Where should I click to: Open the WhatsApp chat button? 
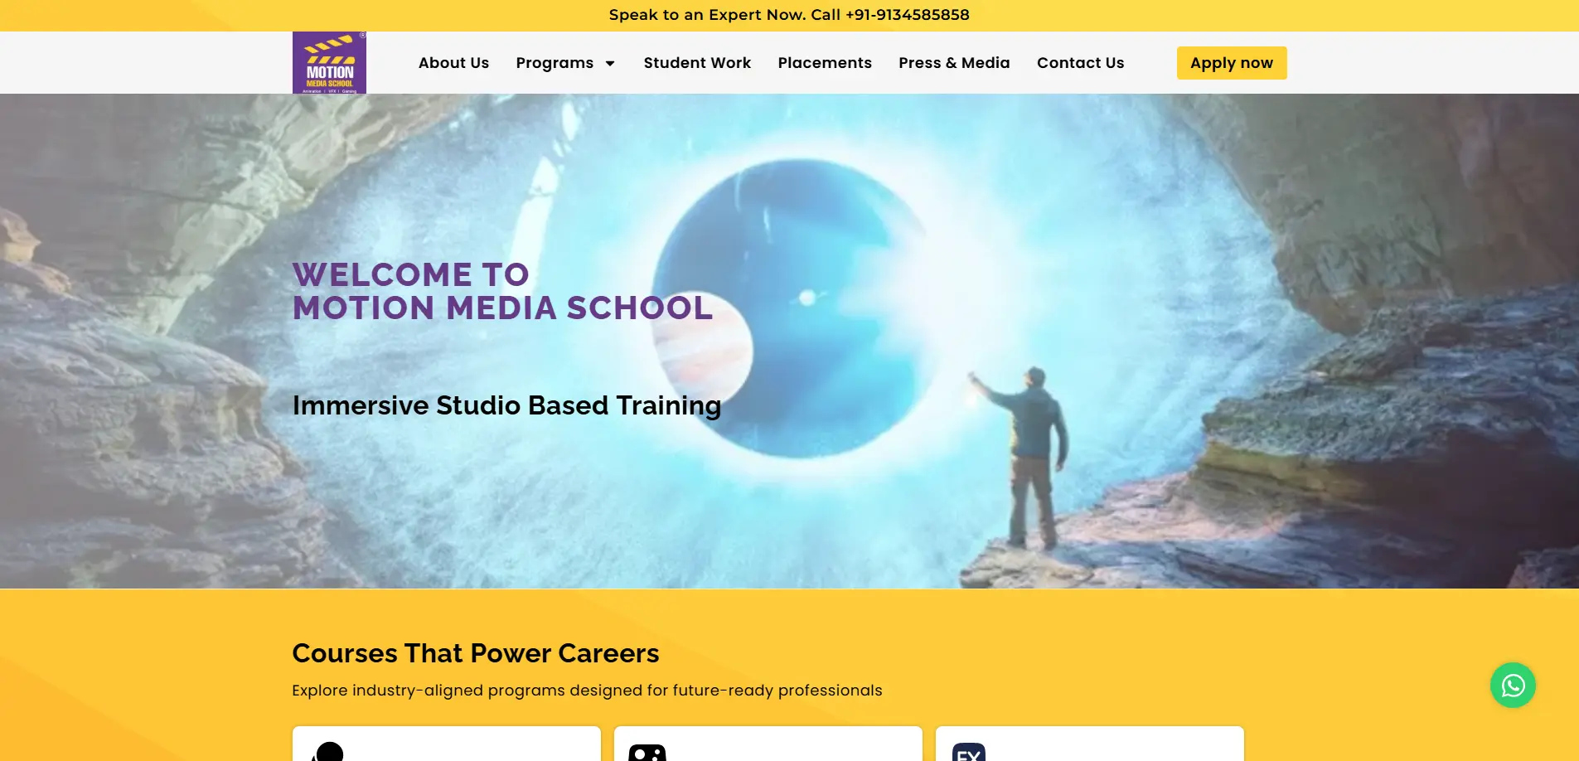[1513, 685]
